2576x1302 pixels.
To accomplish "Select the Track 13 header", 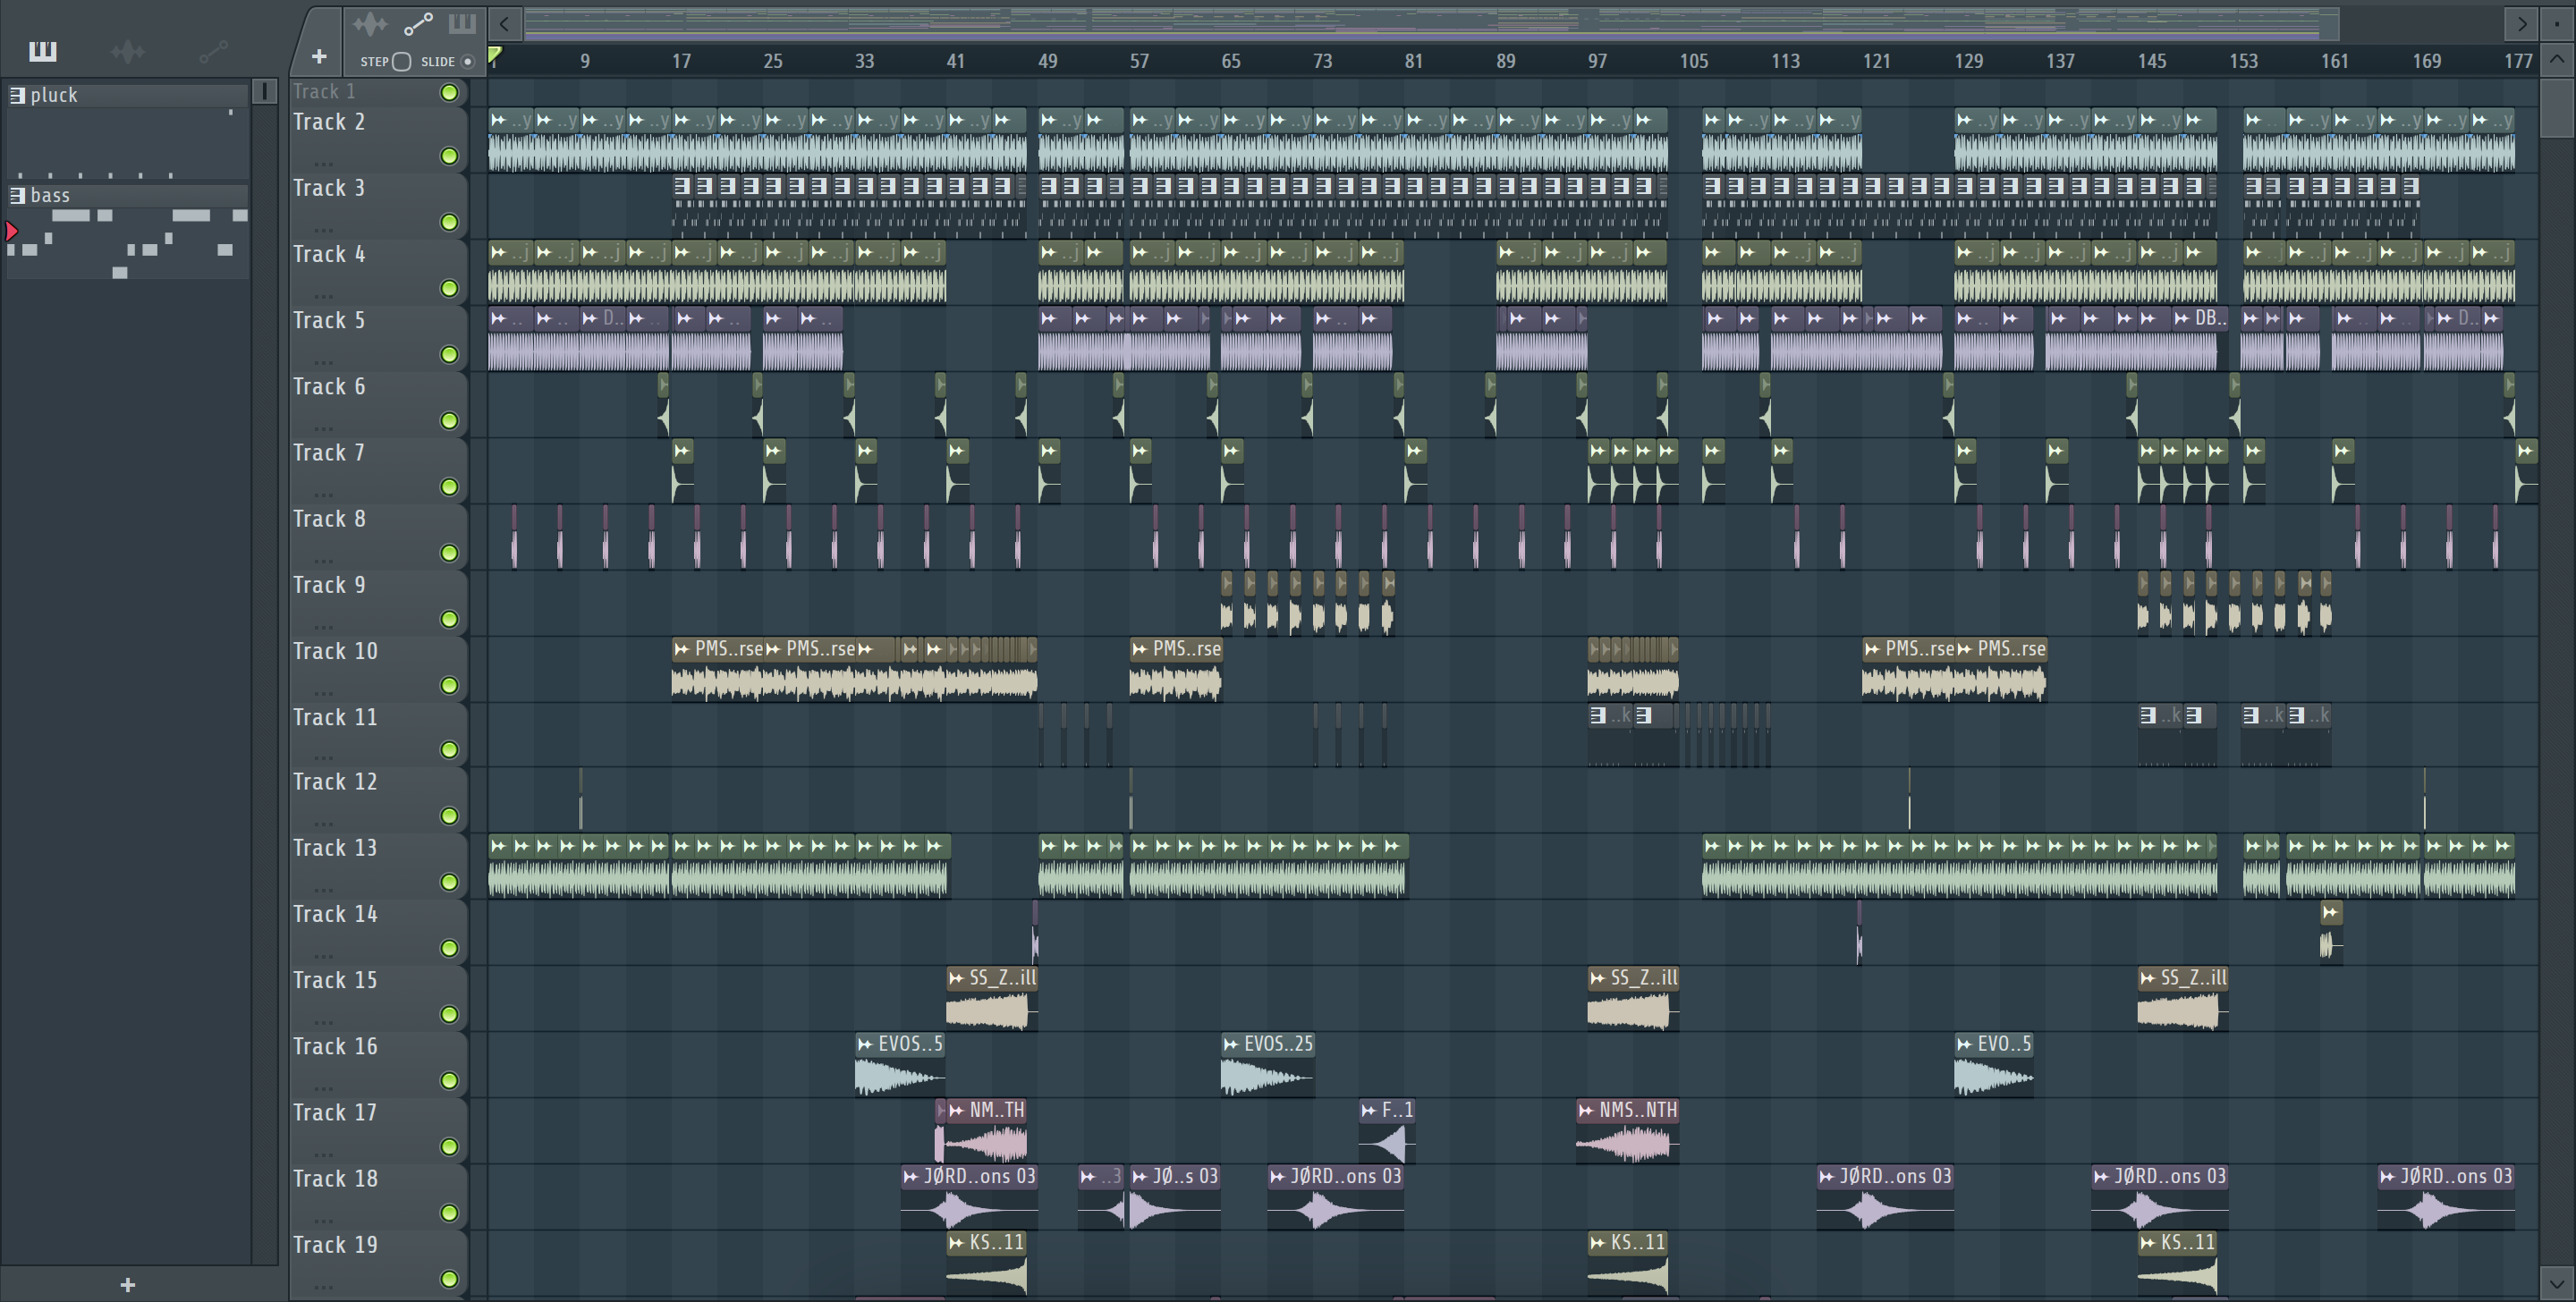I will coord(378,865).
